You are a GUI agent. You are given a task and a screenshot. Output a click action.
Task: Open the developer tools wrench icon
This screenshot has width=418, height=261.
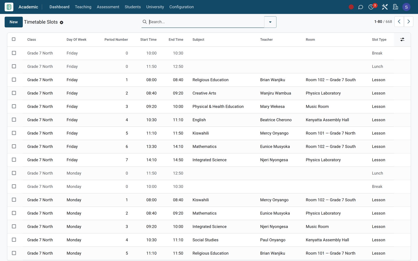[385, 7]
